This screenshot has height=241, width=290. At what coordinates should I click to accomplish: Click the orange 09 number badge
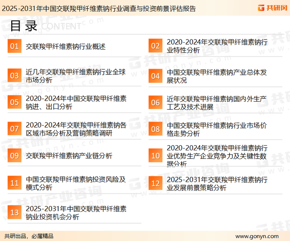14,155
